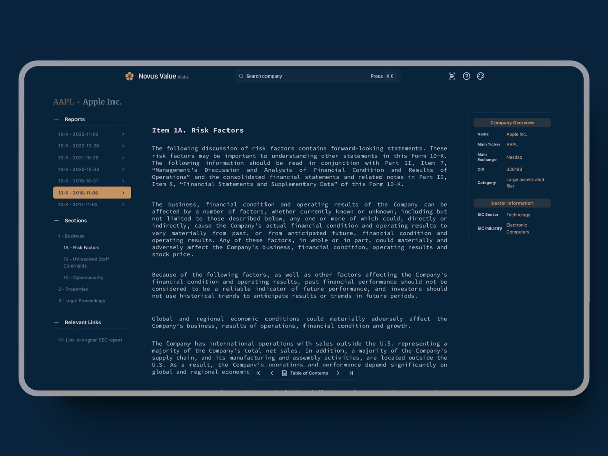The width and height of the screenshot is (608, 456).
Task: Click exchange value Nasdaq
Action: point(514,157)
